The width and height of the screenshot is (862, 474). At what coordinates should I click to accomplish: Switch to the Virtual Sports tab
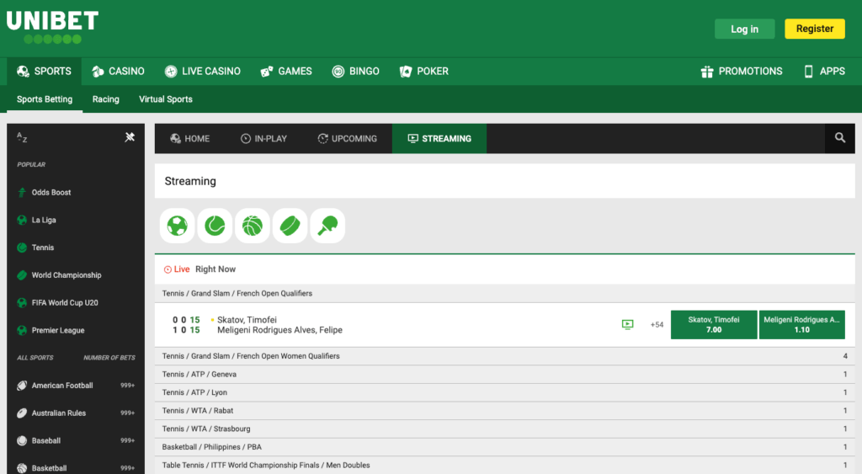click(x=166, y=99)
